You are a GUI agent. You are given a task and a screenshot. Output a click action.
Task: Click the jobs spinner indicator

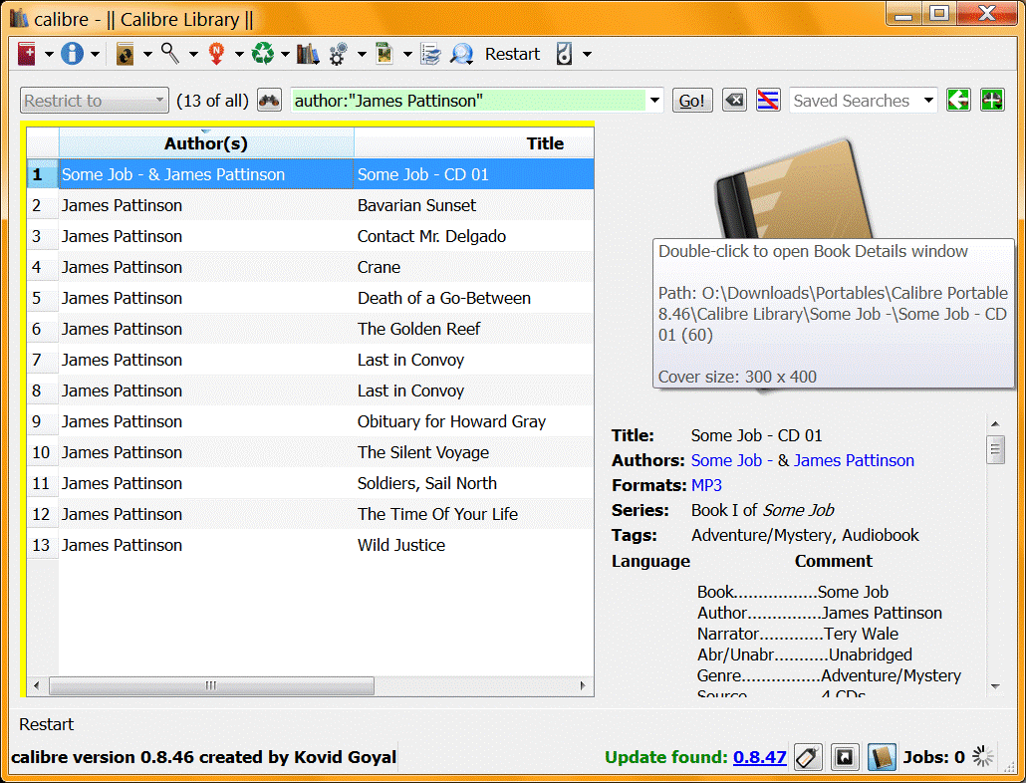pyautogui.click(x=983, y=757)
